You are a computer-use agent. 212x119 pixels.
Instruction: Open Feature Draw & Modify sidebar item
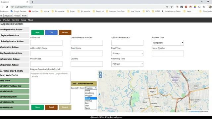tap(15, 71)
